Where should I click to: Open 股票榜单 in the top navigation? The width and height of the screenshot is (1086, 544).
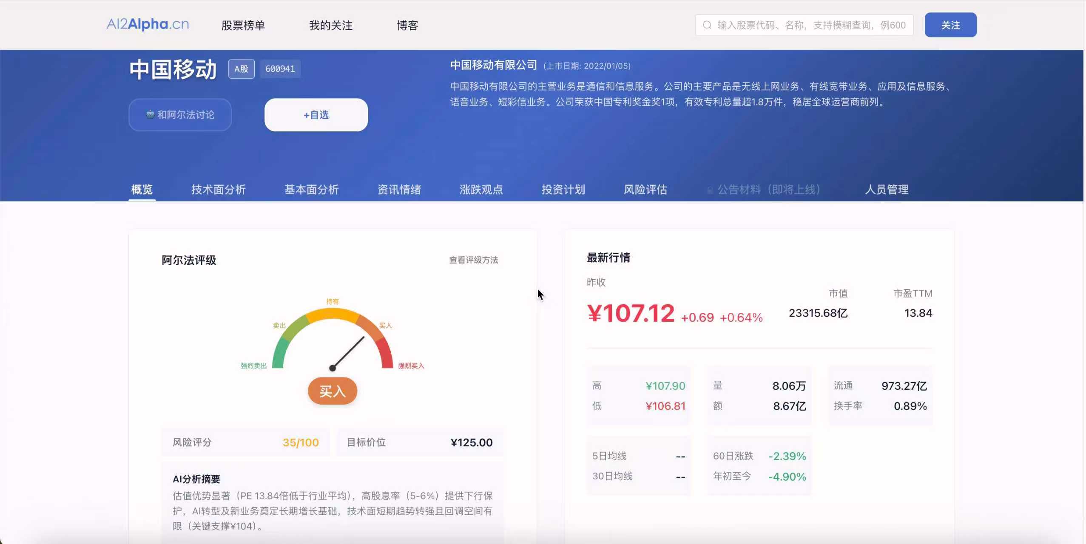pyautogui.click(x=243, y=25)
